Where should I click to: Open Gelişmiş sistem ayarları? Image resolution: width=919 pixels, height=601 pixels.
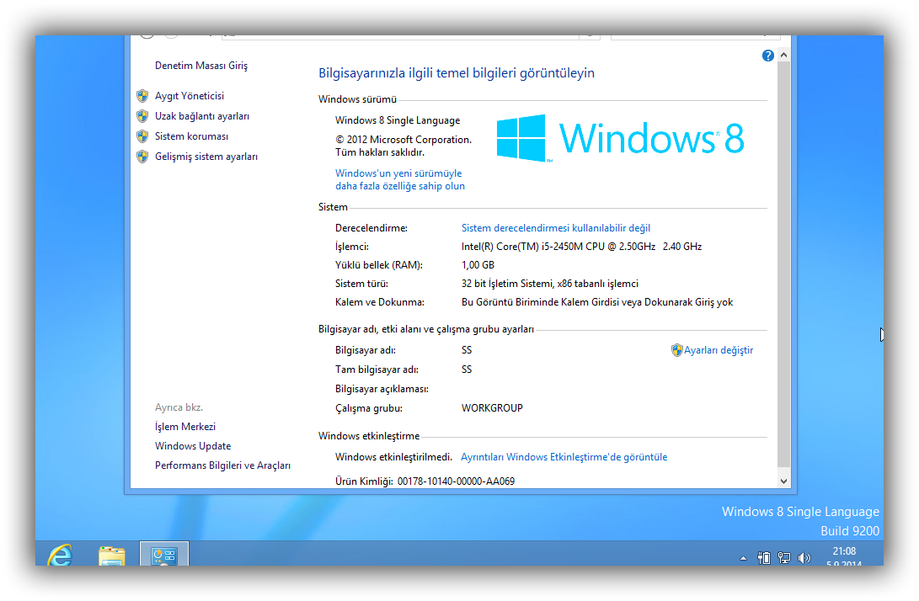[206, 157]
